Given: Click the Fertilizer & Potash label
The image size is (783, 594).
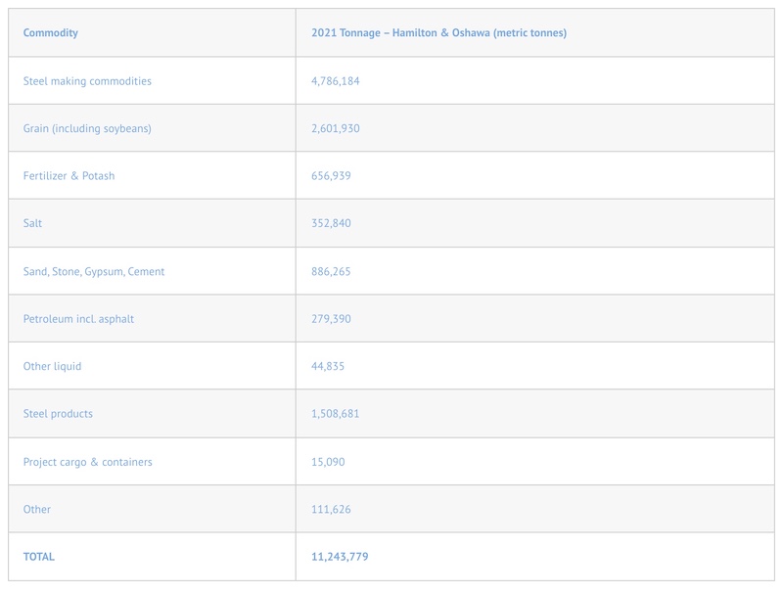Looking at the screenshot, I should pos(69,176).
